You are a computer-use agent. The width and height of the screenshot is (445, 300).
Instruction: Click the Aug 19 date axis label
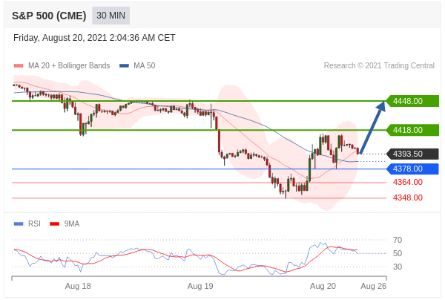pos(200,286)
